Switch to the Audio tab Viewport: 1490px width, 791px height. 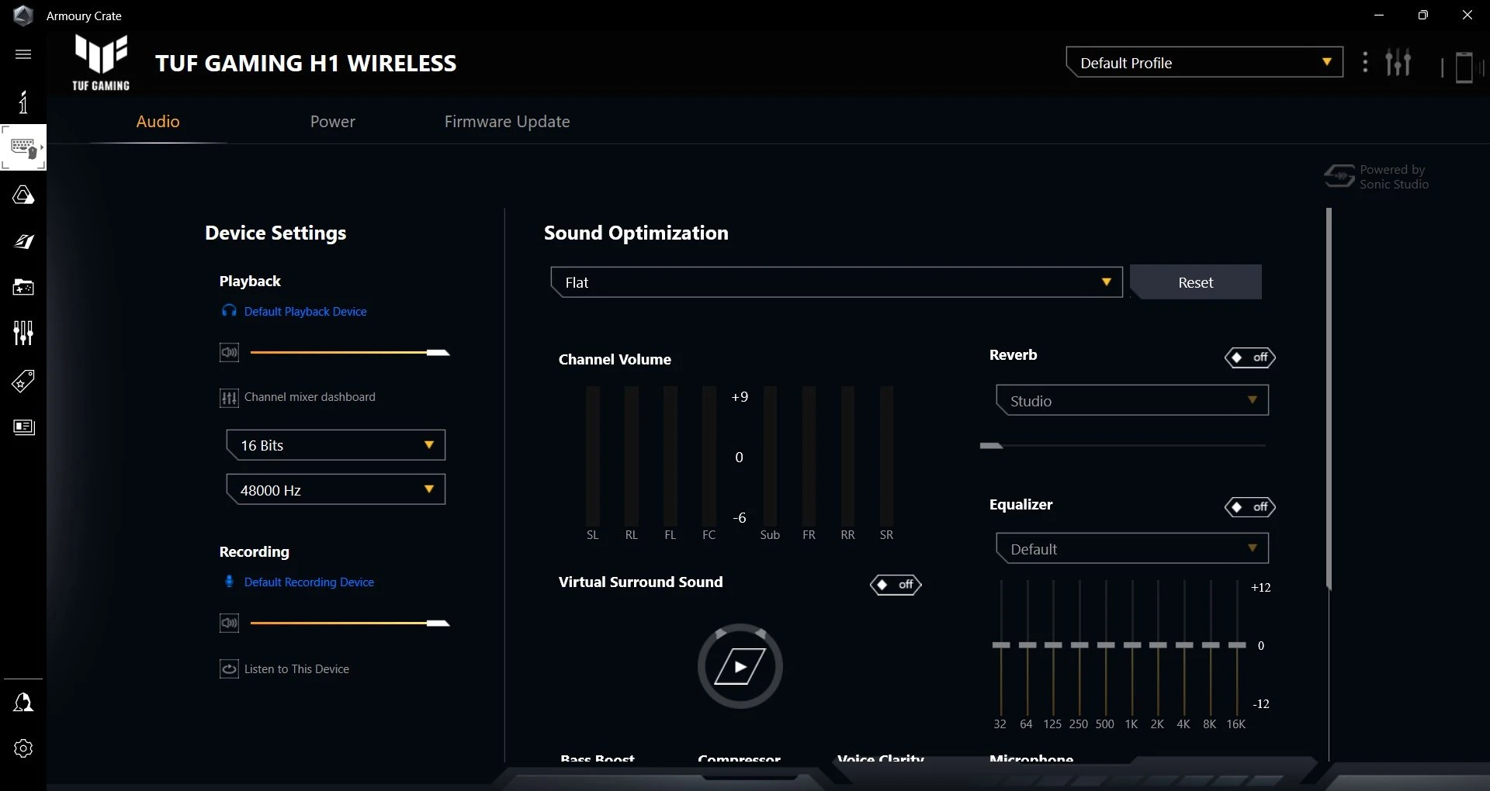pos(158,122)
